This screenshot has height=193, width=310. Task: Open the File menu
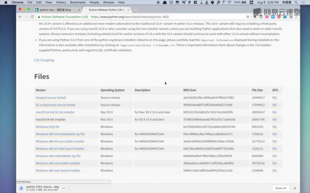click(x=30, y=3)
